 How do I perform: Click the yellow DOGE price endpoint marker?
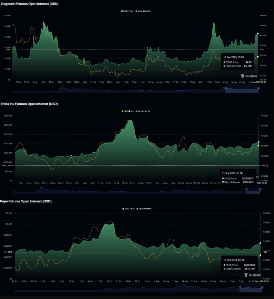(258, 56)
